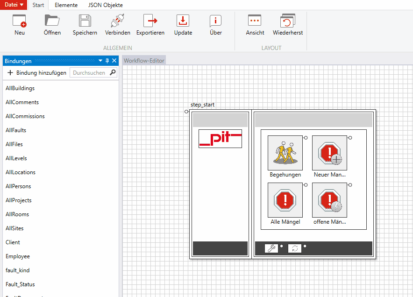Image resolution: width=413 pixels, height=297 pixels.
Task: Close the Bindungen panel
Action: 114,61
